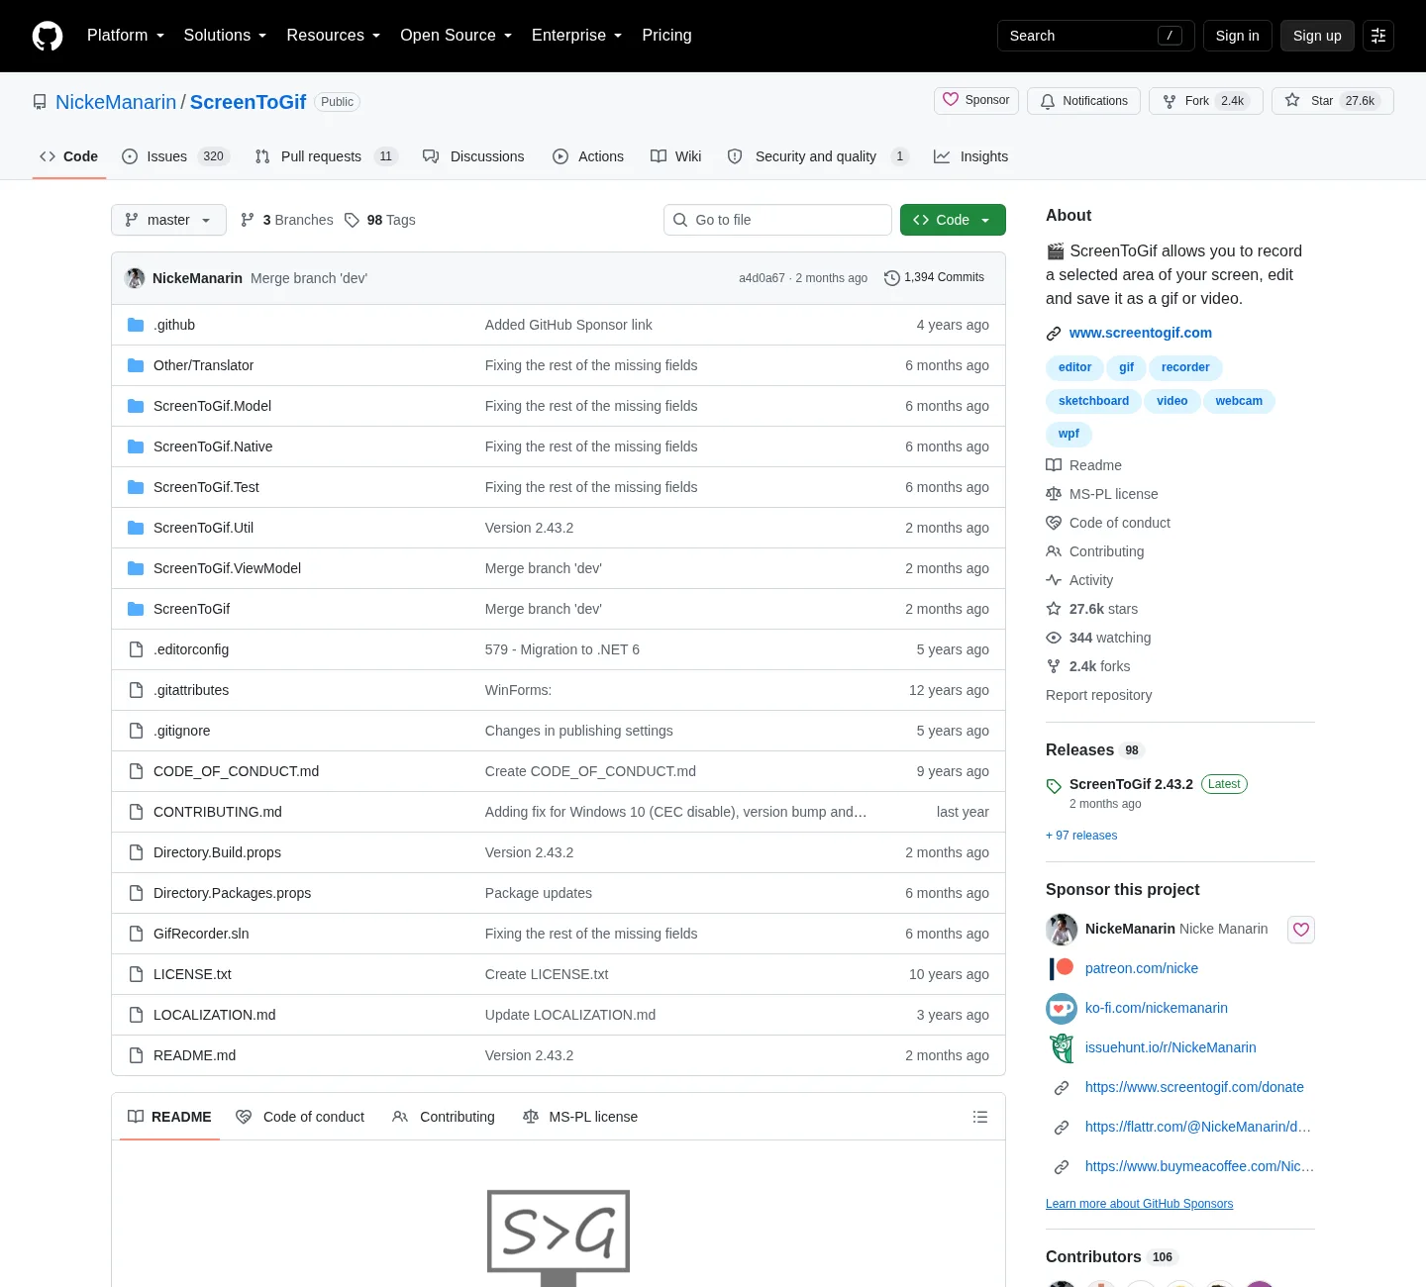Click the Sign up button

tap(1317, 36)
